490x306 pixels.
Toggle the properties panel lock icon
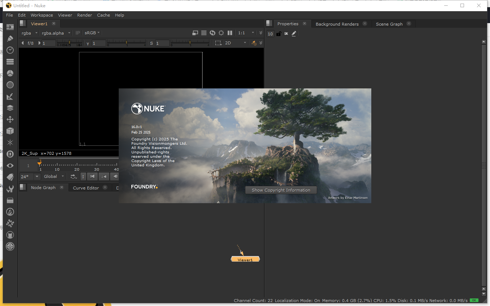[279, 34]
